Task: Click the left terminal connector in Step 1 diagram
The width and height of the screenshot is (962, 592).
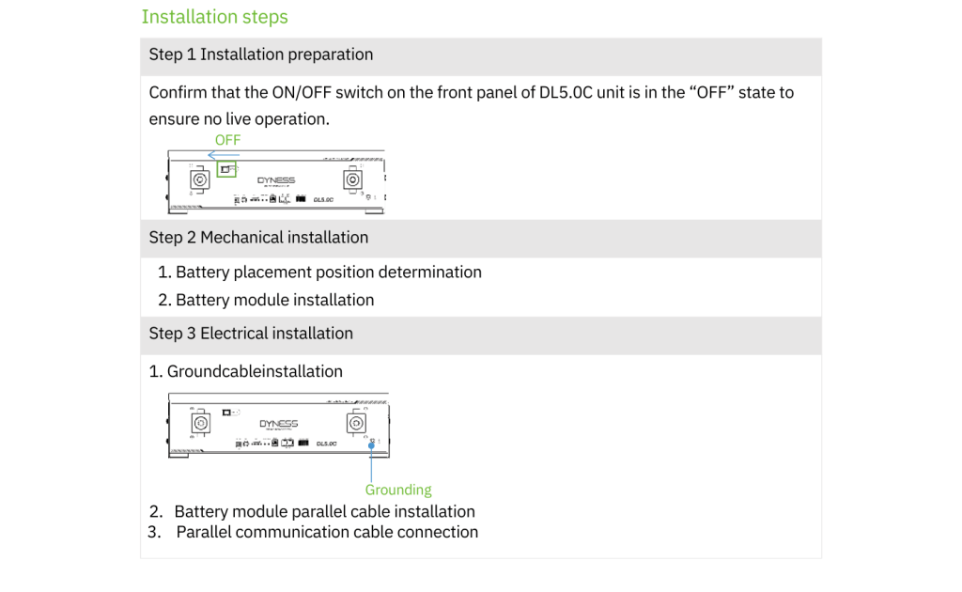Action: point(199,179)
